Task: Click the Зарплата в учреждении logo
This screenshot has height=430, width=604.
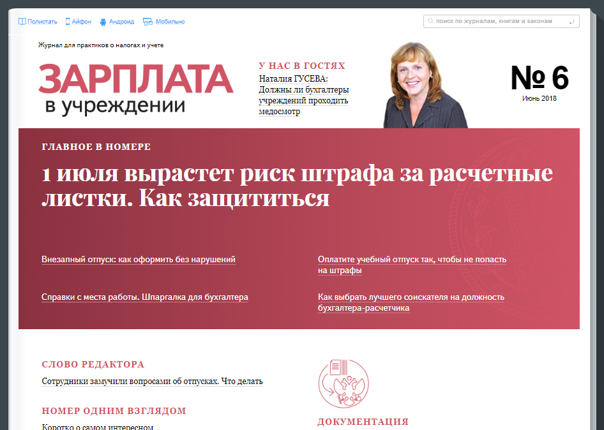Action: click(135, 88)
